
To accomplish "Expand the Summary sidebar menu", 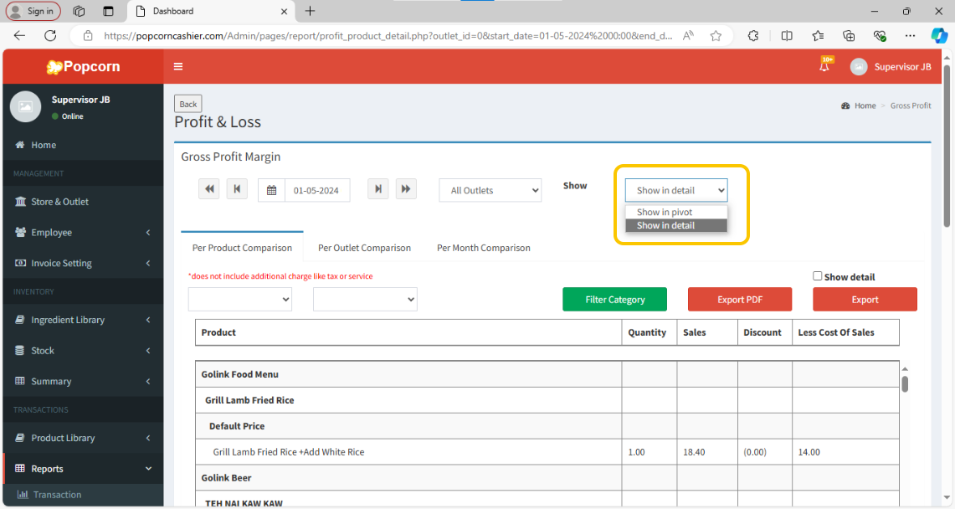I will (83, 381).
